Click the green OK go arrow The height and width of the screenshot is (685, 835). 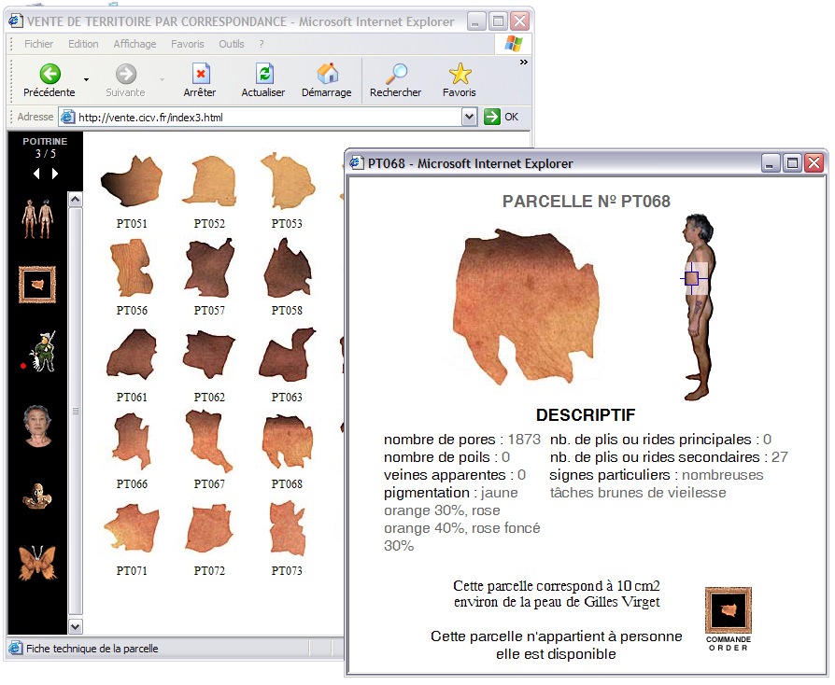(x=492, y=117)
